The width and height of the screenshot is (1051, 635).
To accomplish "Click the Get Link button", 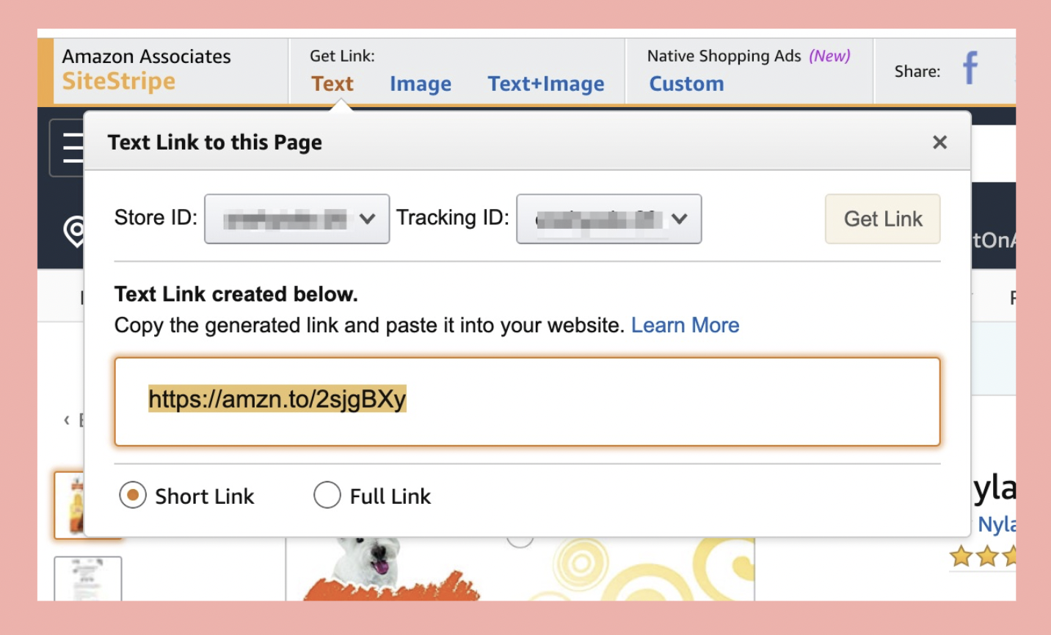I will 882,219.
